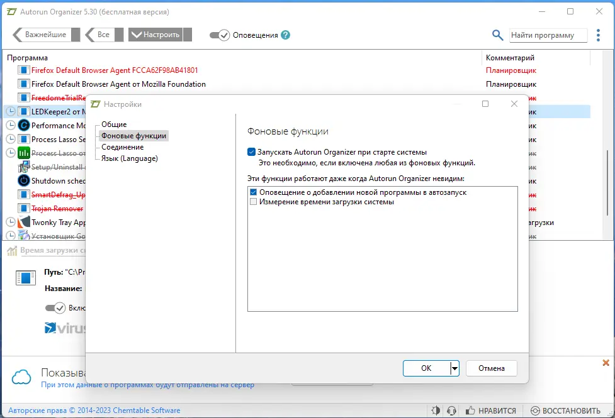This screenshot has height=418, width=615.
Task: Click the help question mark next to Оповещения
Action: pos(286,35)
